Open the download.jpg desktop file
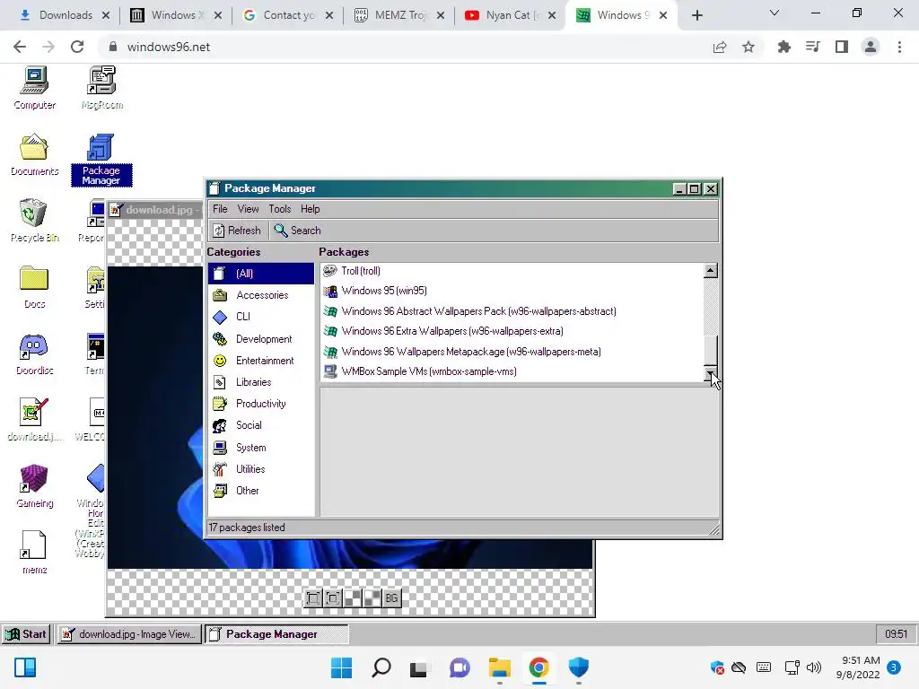This screenshot has height=689, width=919. pyautogui.click(x=35, y=420)
